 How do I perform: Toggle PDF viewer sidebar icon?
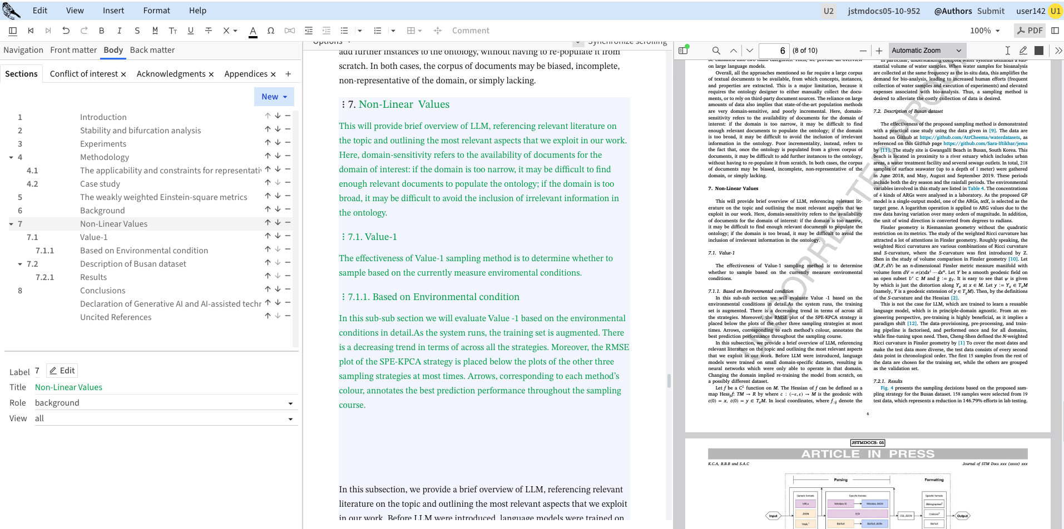coord(684,51)
